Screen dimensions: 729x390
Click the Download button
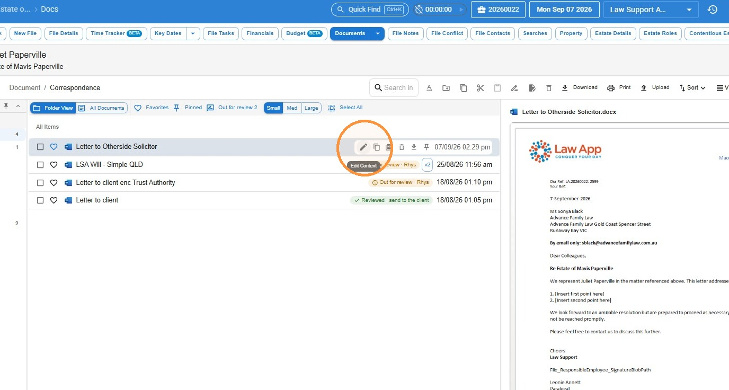[x=579, y=88]
